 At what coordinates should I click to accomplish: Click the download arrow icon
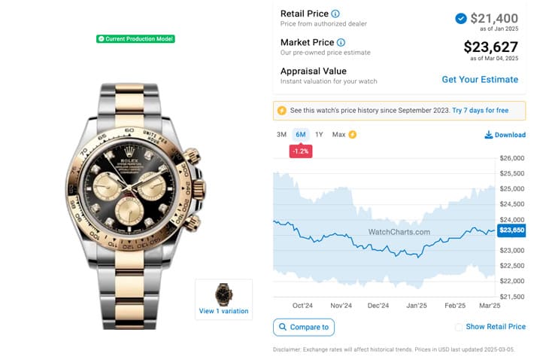(x=488, y=135)
